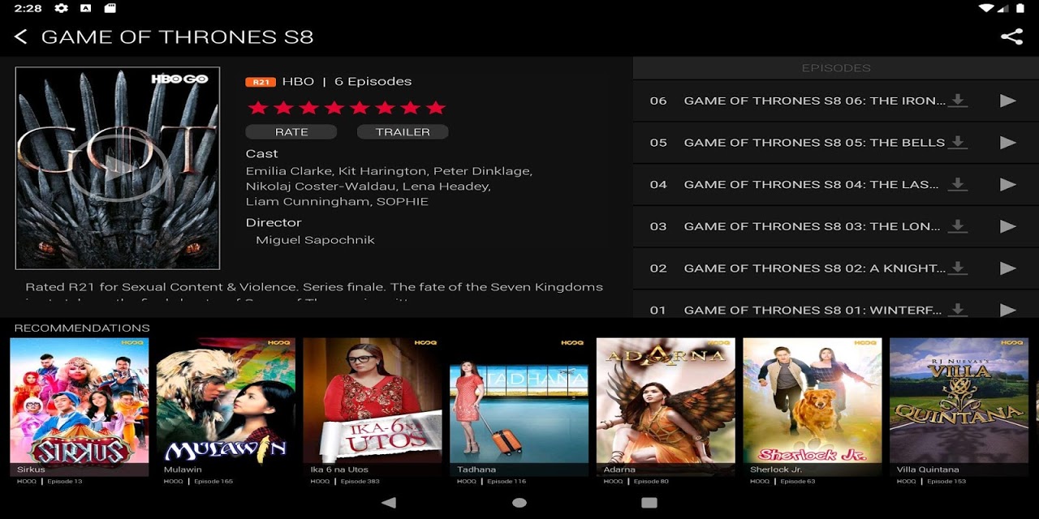Screen dimensions: 1039x519
Task: Play episode 02 A Knight episode
Action: pos(1007,268)
